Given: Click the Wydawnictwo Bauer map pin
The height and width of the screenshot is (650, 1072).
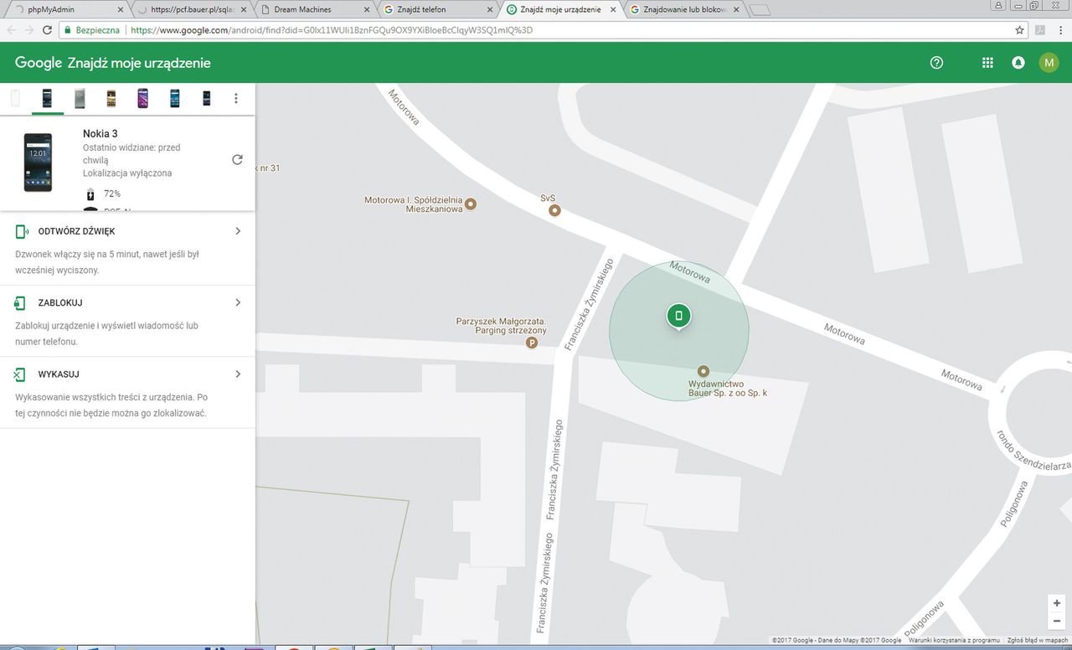Looking at the screenshot, I should pyautogui.click(x=703, y=371).
